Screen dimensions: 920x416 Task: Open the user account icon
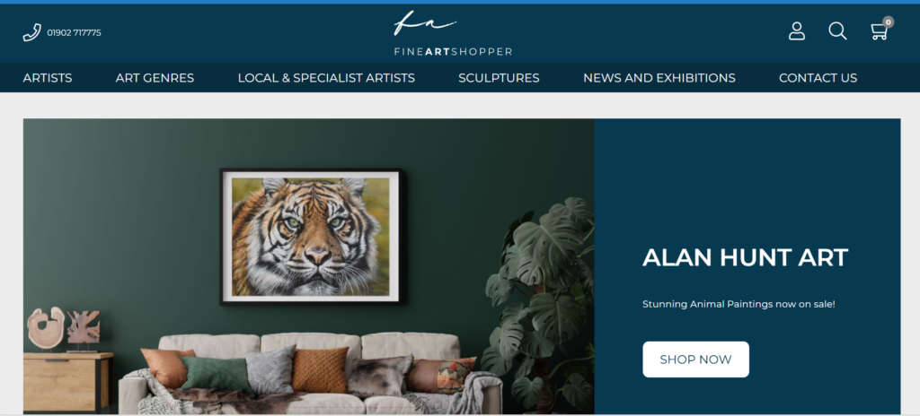[797, 31]
